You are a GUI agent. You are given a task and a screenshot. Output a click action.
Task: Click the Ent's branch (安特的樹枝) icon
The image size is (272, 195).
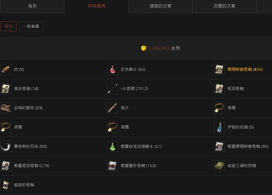pyautogui.click(x=6, y=108)
